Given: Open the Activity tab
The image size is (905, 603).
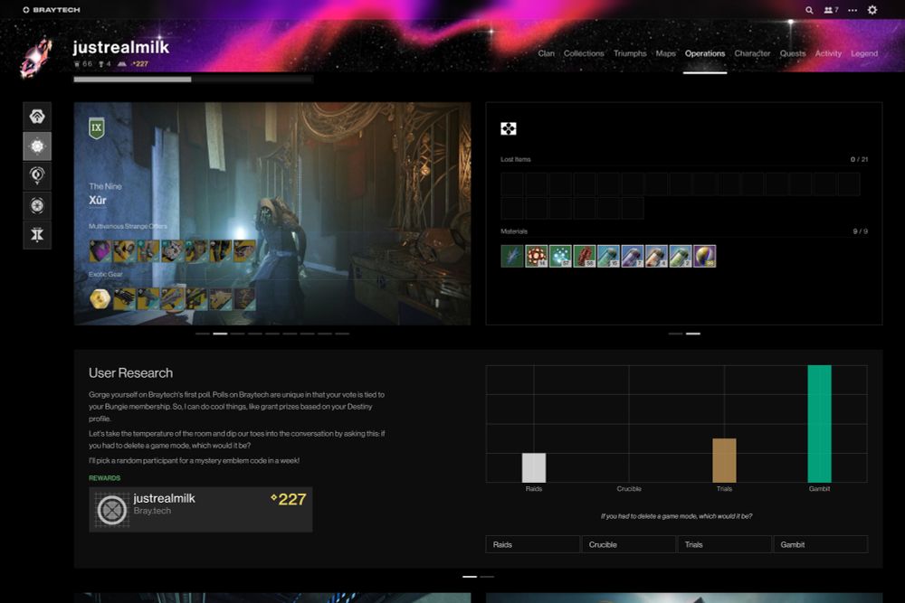Looking at the screenshot, I should [x=828, y=53].
